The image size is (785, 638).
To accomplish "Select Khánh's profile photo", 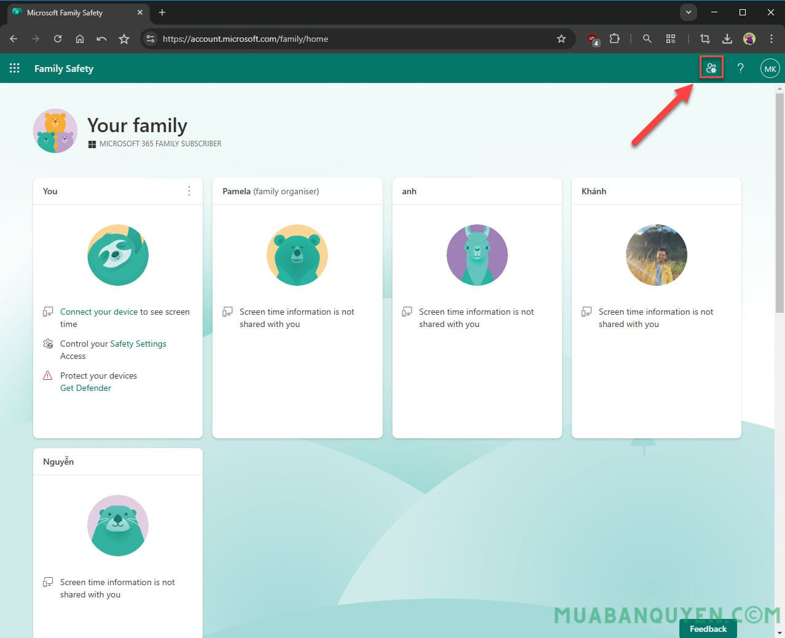I will click(x=657, y=255).
